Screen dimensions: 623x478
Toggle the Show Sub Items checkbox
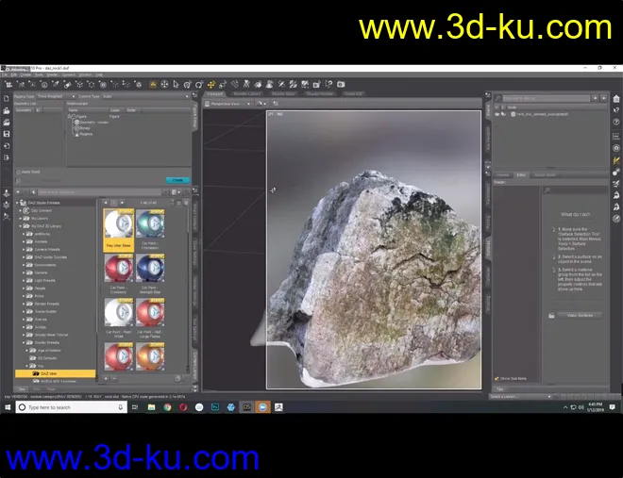click(497, 378)
